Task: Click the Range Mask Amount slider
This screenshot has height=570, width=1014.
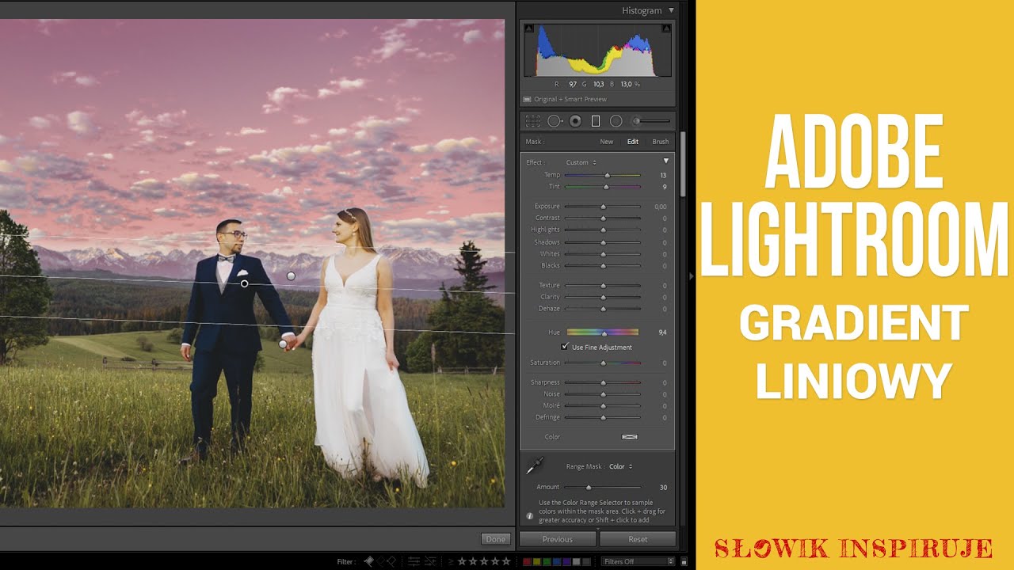Action: pyautogui.click(x=602, y=487)
